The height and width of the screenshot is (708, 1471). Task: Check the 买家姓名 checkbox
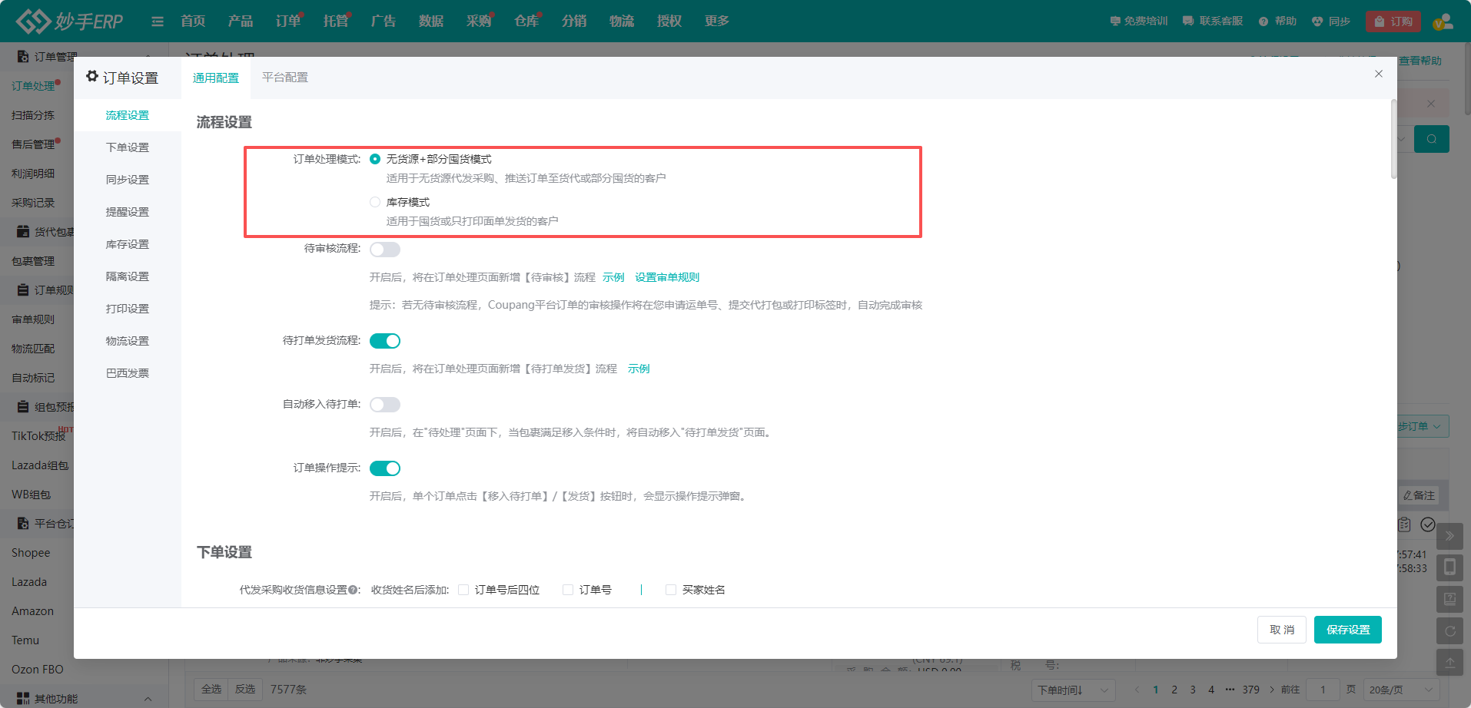(671, 590)
